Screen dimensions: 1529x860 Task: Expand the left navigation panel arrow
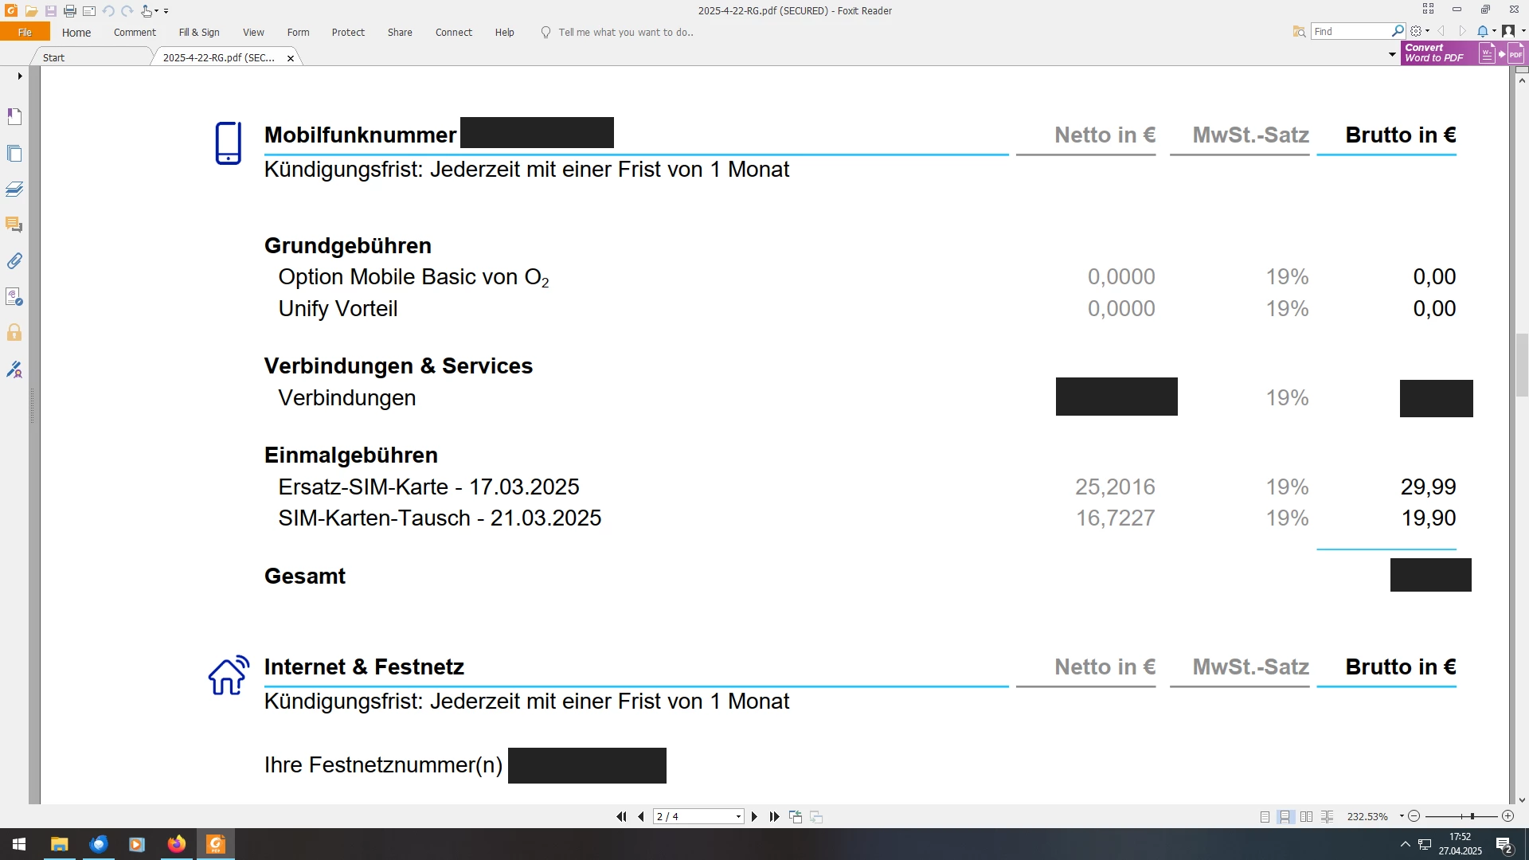[19, 76]
